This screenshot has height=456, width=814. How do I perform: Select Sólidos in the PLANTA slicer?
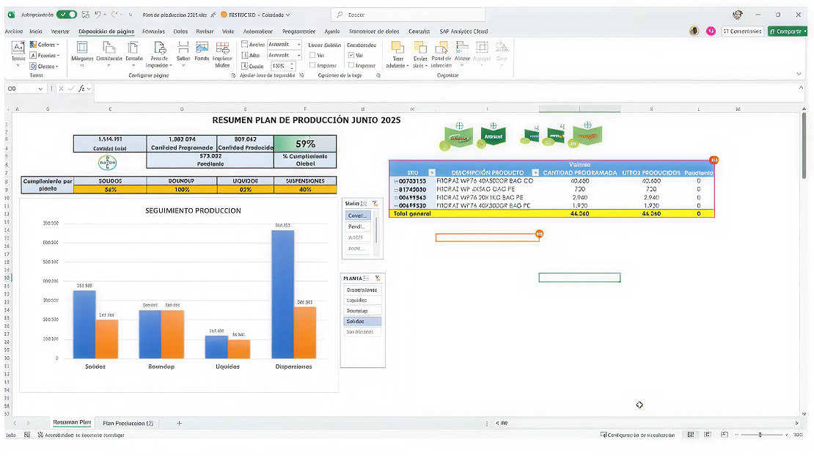[362, 322]
